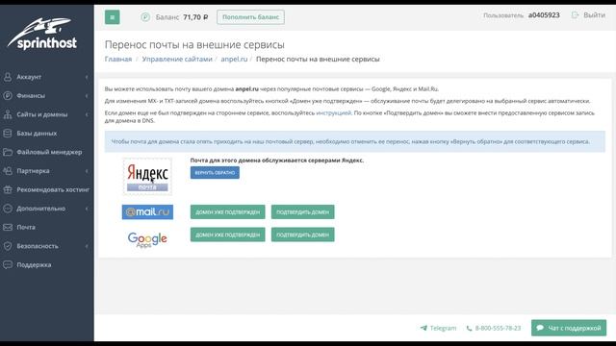Image resolution: width=616 pixels, height=346 pixels.
Task: Click the username a0405923
Action: tap(544, 15)
